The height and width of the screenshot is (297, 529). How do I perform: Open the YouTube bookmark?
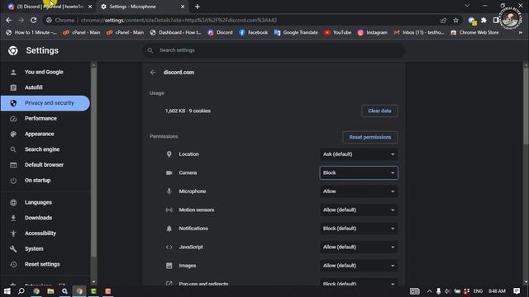[x=338, y=33]
